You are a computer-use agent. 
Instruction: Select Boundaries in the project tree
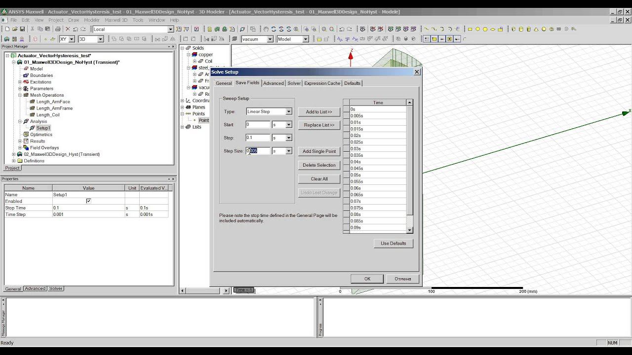[41, 75]
